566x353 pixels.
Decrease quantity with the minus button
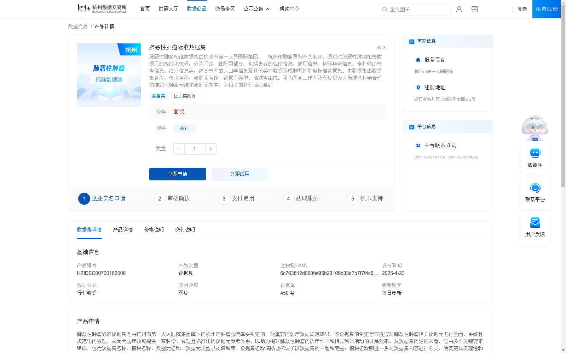tap(179, 149)
